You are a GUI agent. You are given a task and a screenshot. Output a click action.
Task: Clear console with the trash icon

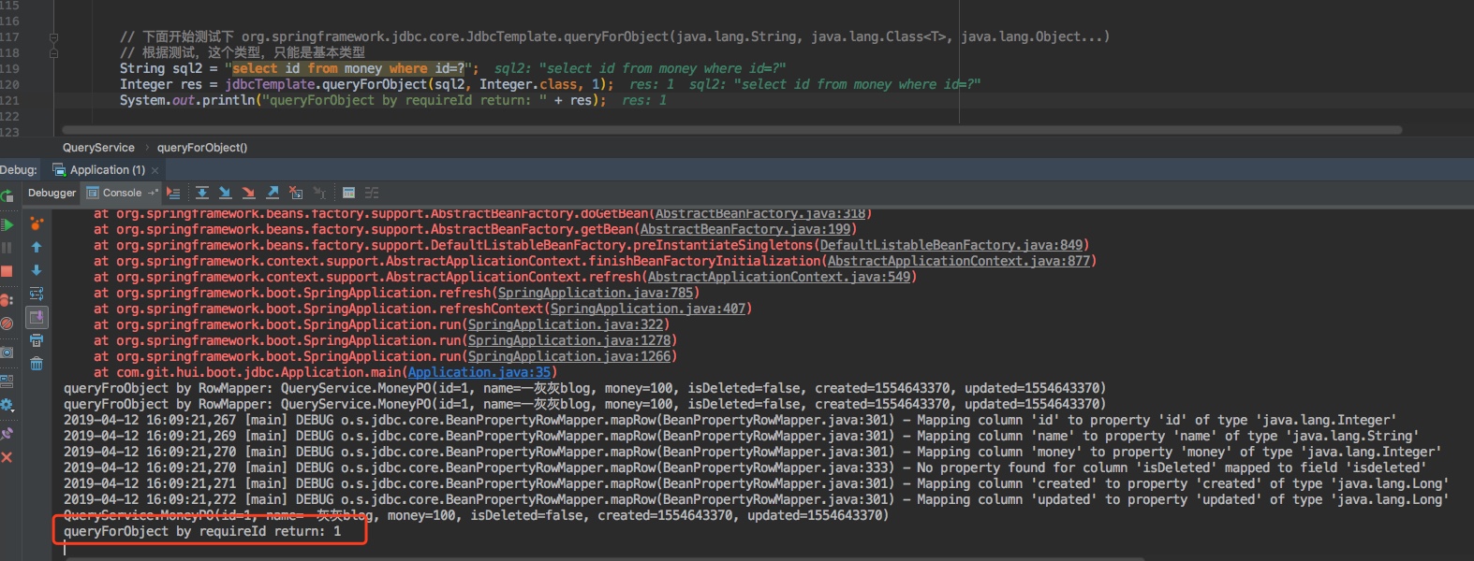(x=37, y=364)
